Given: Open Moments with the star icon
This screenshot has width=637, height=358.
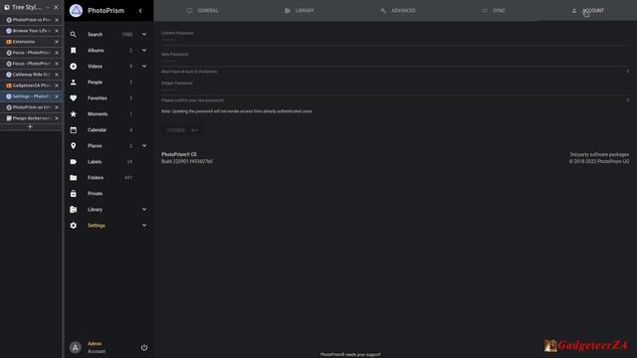Looking at the screenshot, I should tap(73, 114).
